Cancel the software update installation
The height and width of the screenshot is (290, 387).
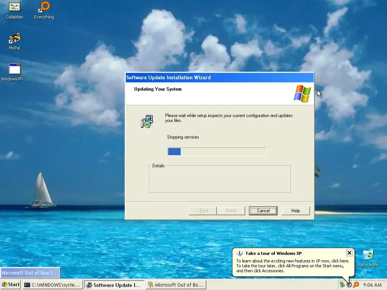(x=263, y=211)
